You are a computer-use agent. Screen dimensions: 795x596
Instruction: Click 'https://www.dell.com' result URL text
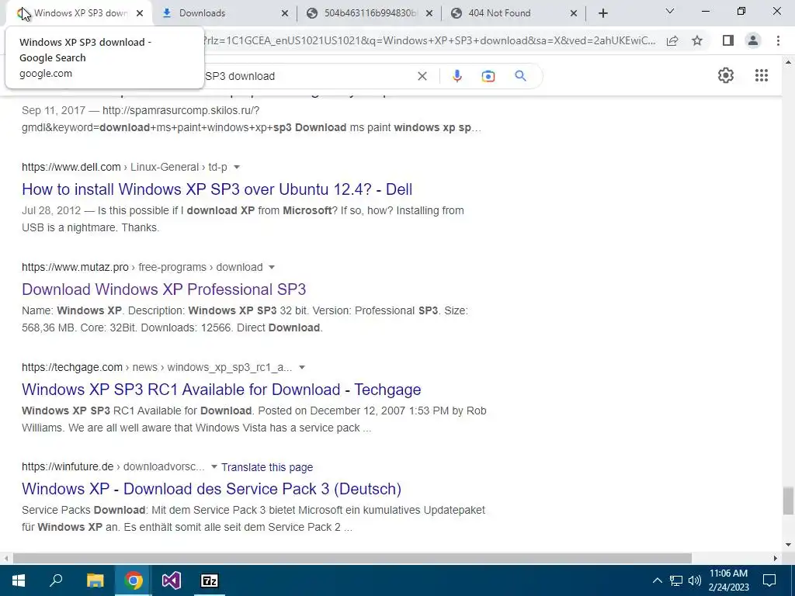(x=71, y=168)
